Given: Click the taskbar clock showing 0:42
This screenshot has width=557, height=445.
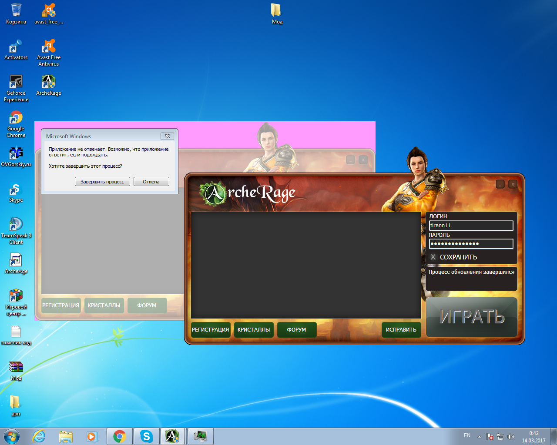Looking at the screenshot, I should point(534,437).
